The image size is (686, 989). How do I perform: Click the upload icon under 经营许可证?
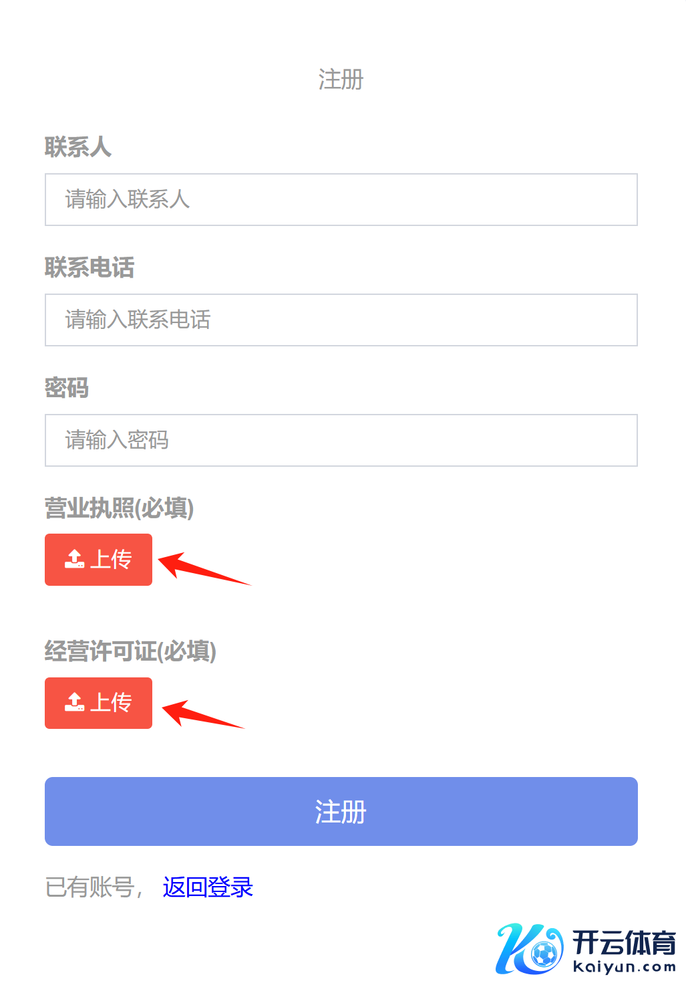(74, 702)
